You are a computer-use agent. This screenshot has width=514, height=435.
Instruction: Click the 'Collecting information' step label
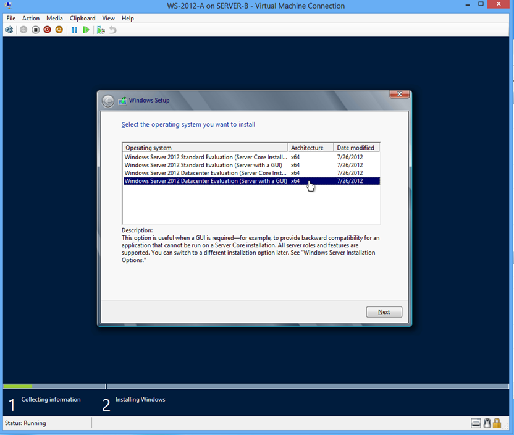point(51,399)
